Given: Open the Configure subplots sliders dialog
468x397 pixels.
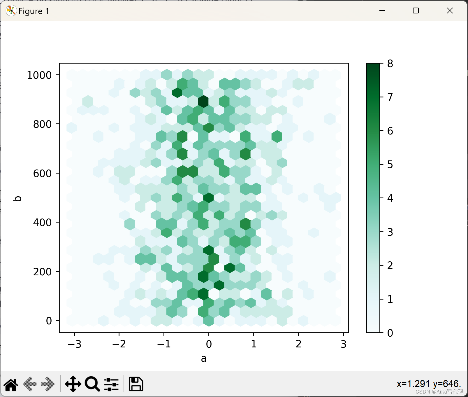Looking at the screenshot, I should pos(112,384).
